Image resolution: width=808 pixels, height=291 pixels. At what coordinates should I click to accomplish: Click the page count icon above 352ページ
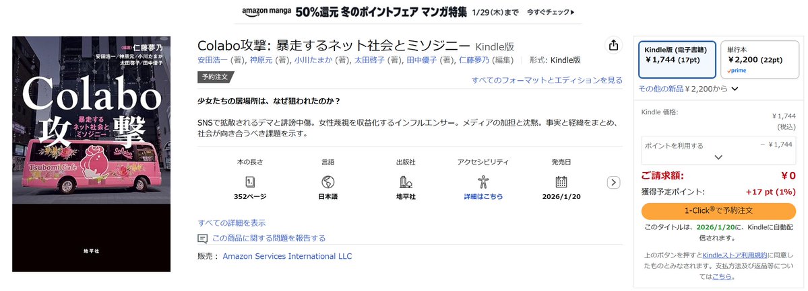click(250, 181)
